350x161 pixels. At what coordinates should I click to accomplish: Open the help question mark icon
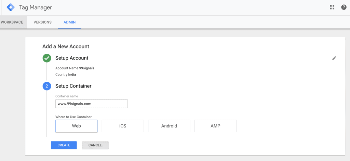(x=344, y=7)
